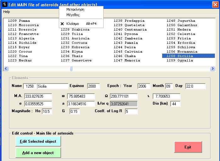Click the Equinox field 2000
The height and width of the screenshot is (161, 220).
pos(93,86)
